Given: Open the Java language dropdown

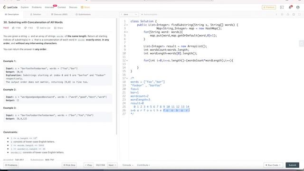Looking at the screenshot, I should (129, 14).
